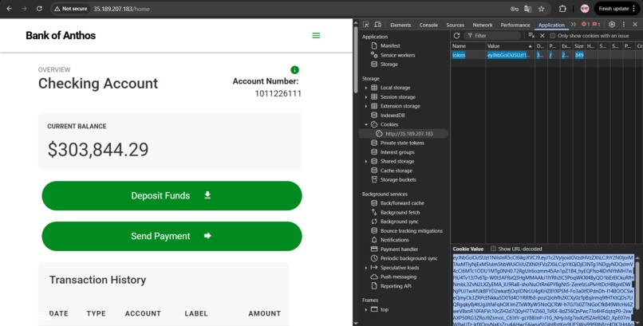Screen dimensions: 643x326
Task: Open Manifest in the Application sidebar
Action: [x=390, y=46]
